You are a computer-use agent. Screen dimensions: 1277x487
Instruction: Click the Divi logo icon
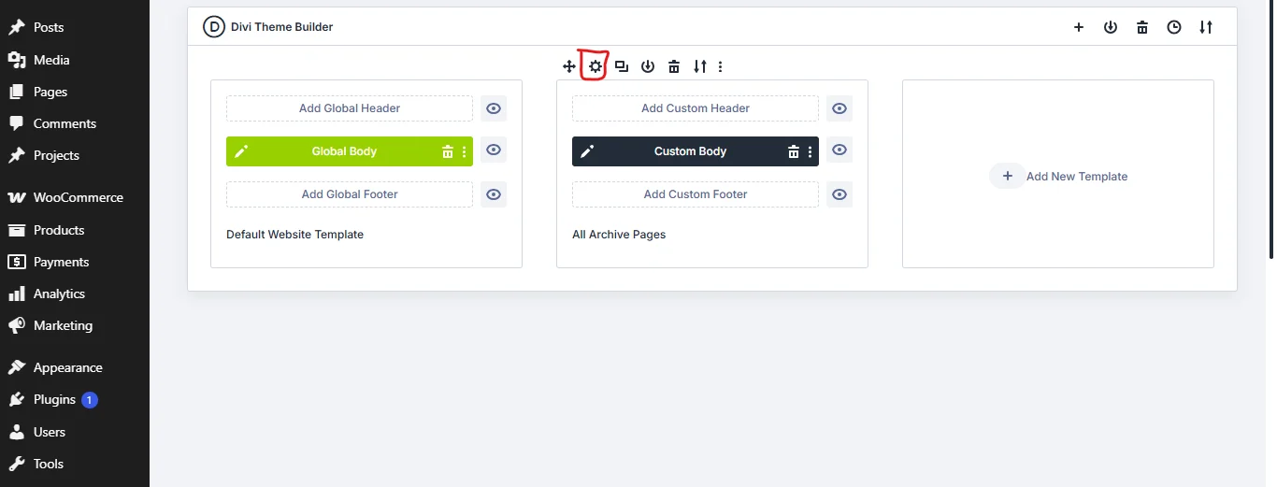(214, 27)
